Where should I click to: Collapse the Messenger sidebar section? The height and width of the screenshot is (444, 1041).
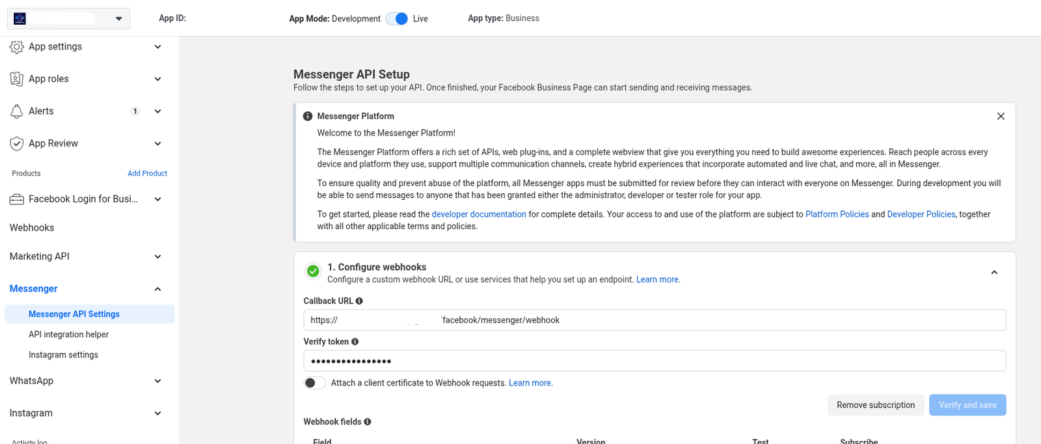coord(157,289)
